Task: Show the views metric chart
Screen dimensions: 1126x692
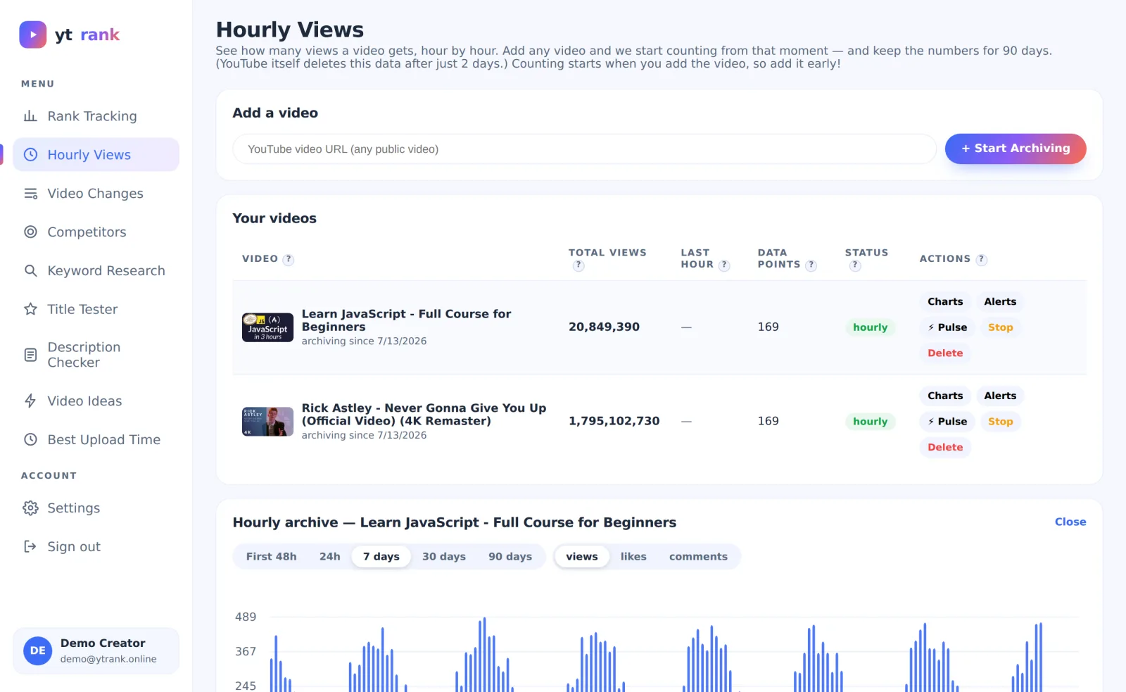Action: click(582, 556)
